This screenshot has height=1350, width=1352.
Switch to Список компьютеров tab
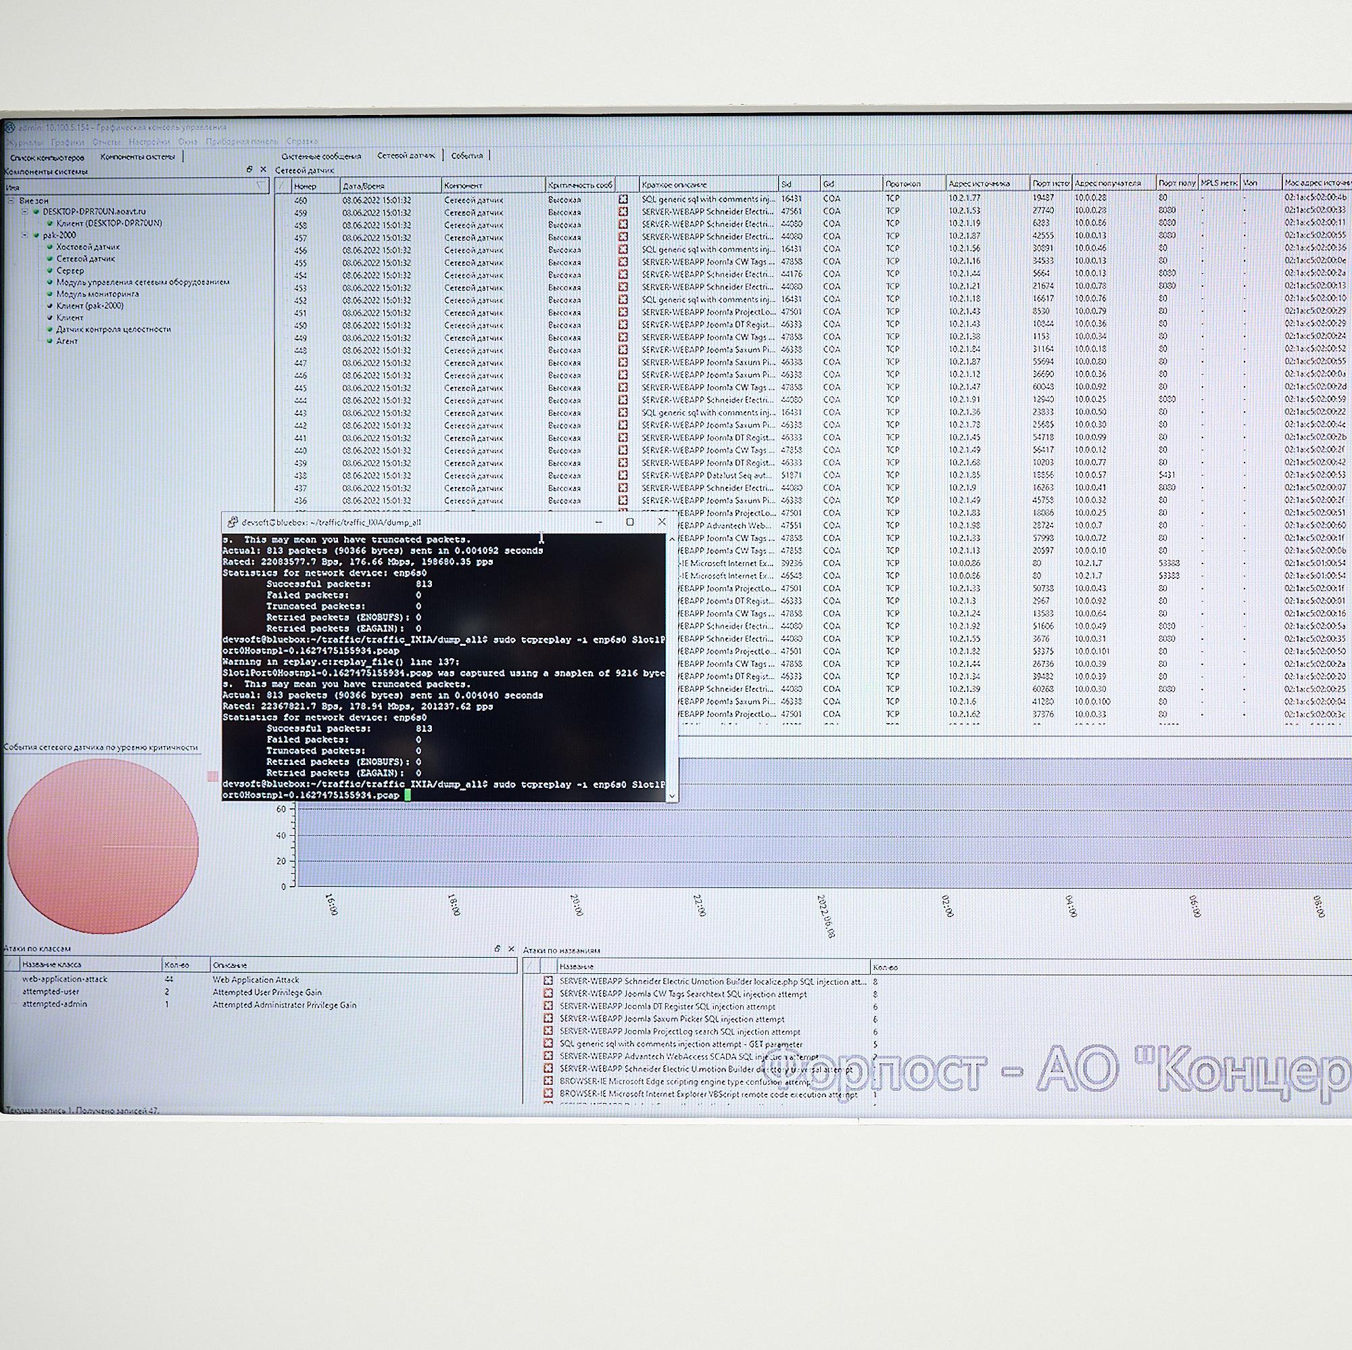click(x=47, y=158)
